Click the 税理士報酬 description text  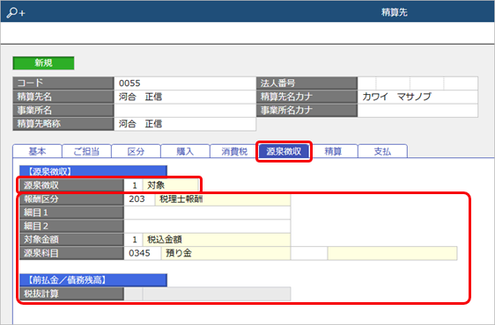click(x=181, y=199)
